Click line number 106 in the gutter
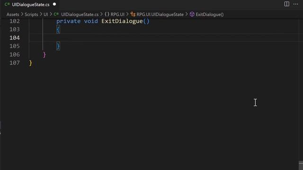 15,55
